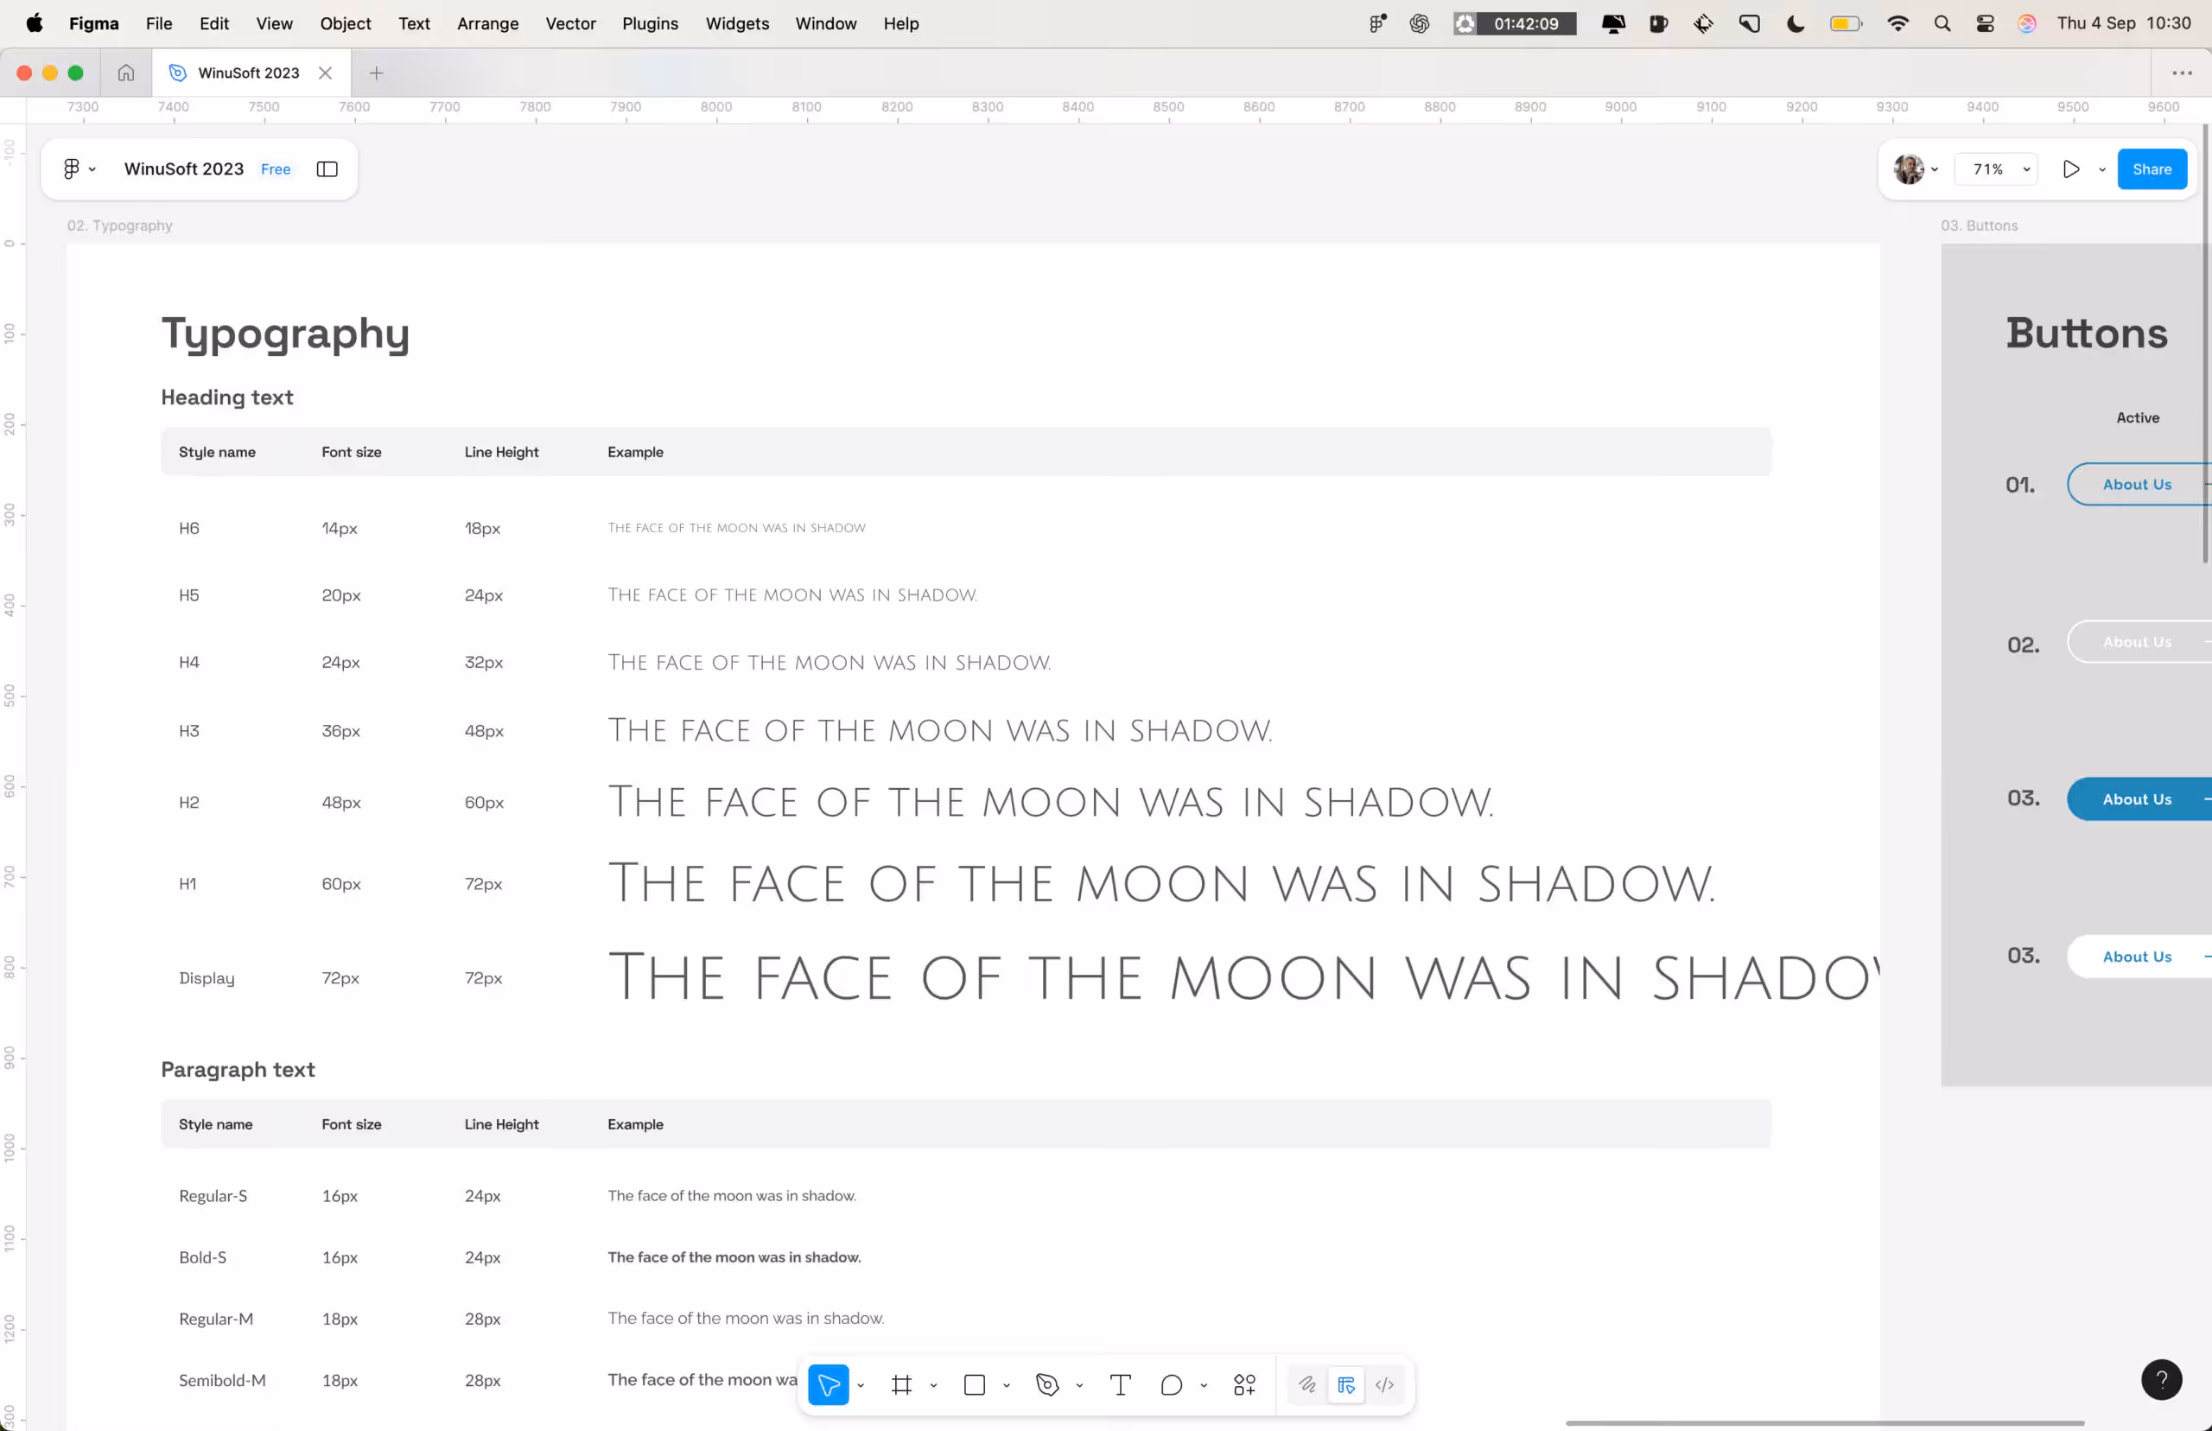The height and width of the screenshot is (1431, 2212).
Task: Open the Help question mark button
Action: 2161,1380
